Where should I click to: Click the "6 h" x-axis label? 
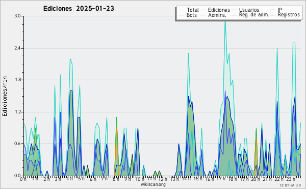[93, 179]
